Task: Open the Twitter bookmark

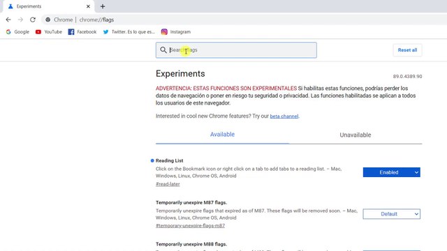Action: point(129,32)
